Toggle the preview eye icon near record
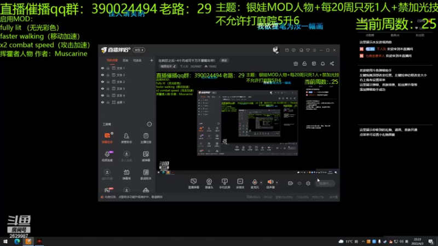The width and height of the screenshot is (438, 246). (299, 183)
